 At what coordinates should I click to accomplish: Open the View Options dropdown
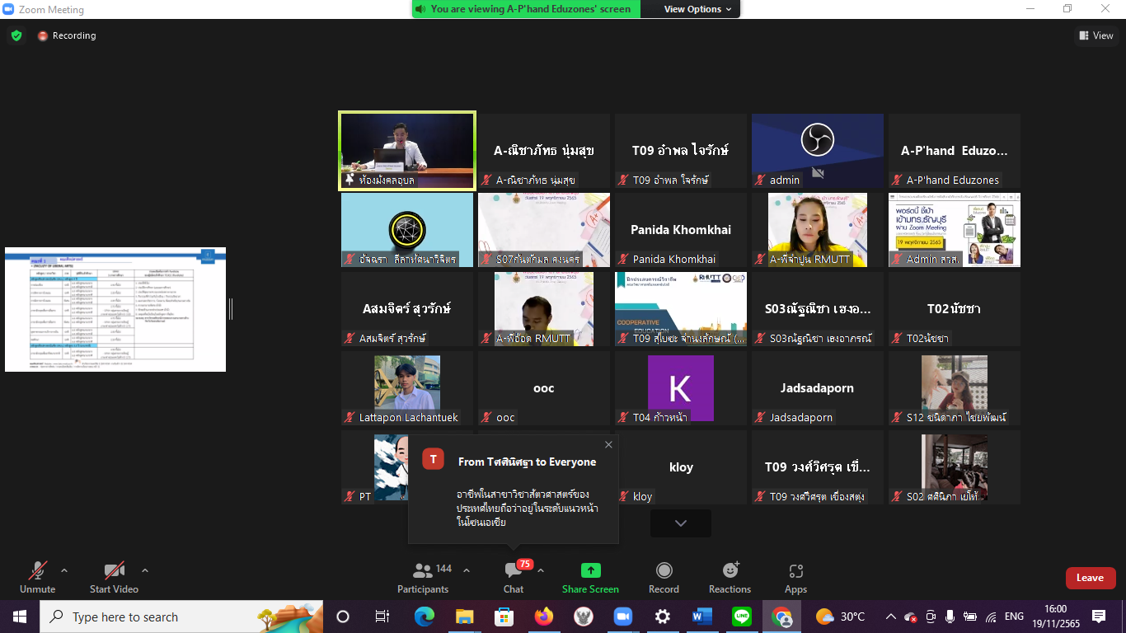698,9
